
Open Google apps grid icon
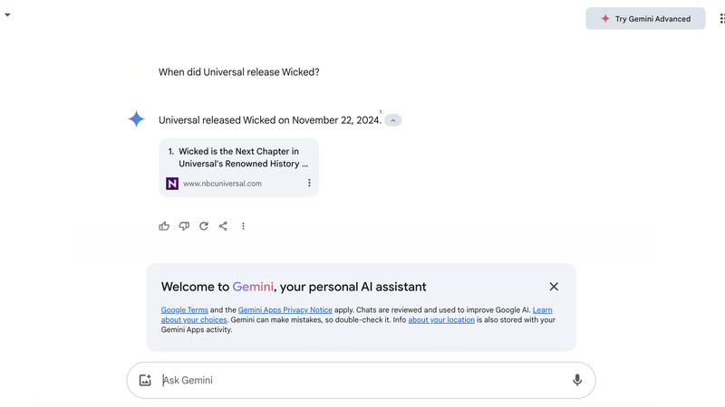point(721,18)
